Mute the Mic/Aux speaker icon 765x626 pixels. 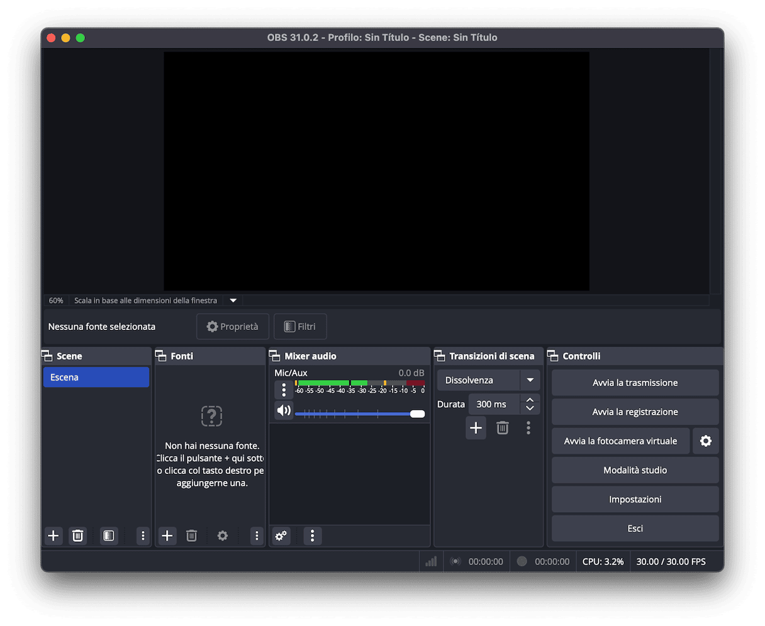click(284, 411)
